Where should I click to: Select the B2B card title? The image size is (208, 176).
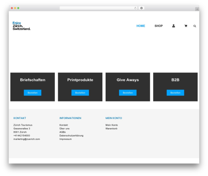coord(176,80)
